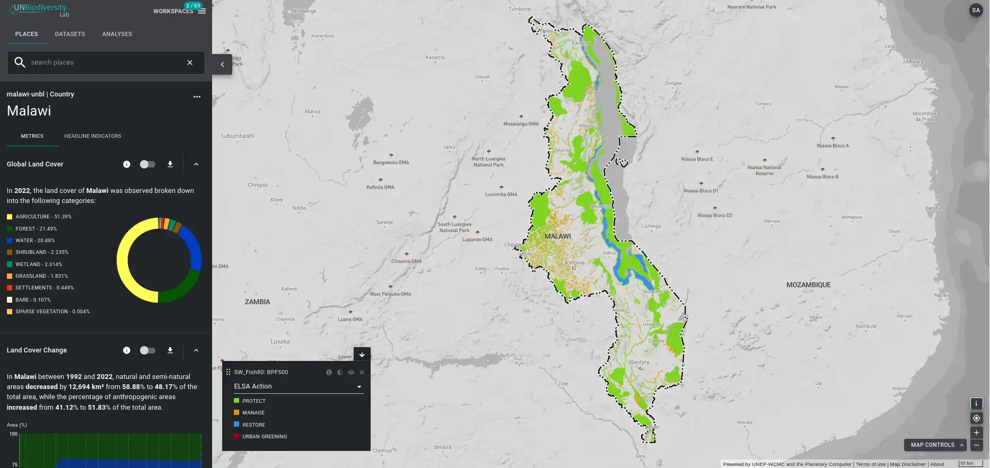The width and height of the screenshot is (990, 468).
Task: Click the search places input field
Action: pyautogui.click(x=106, y=63)
